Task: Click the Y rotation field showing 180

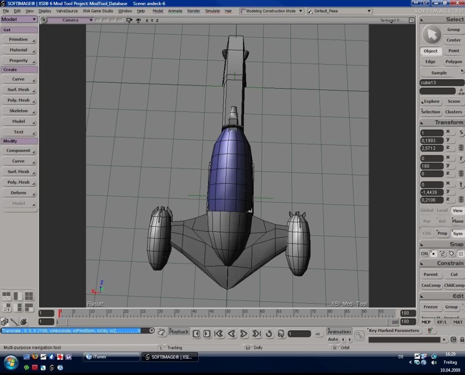Action: [431, 166]
